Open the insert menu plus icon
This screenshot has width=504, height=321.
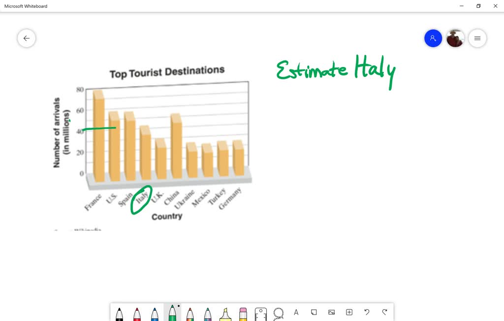[349, 312]
